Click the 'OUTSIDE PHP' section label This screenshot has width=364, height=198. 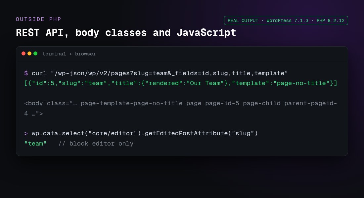click(38, 19)
